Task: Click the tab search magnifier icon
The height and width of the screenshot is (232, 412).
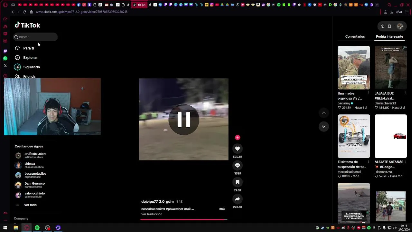Action: 389,5
